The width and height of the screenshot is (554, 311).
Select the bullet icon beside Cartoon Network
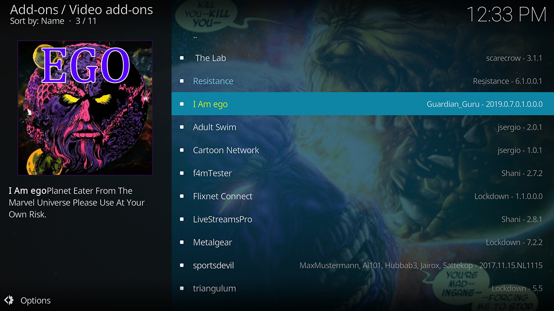[182, 150]
